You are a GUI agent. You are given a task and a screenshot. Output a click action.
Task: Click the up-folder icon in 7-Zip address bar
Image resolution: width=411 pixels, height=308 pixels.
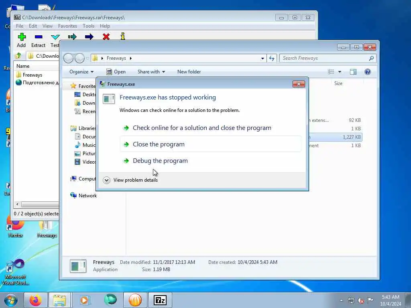pos(18,55)
